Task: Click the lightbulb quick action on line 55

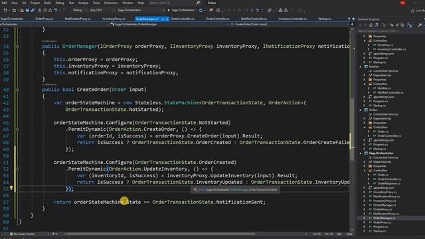Action: pos(11,188)
